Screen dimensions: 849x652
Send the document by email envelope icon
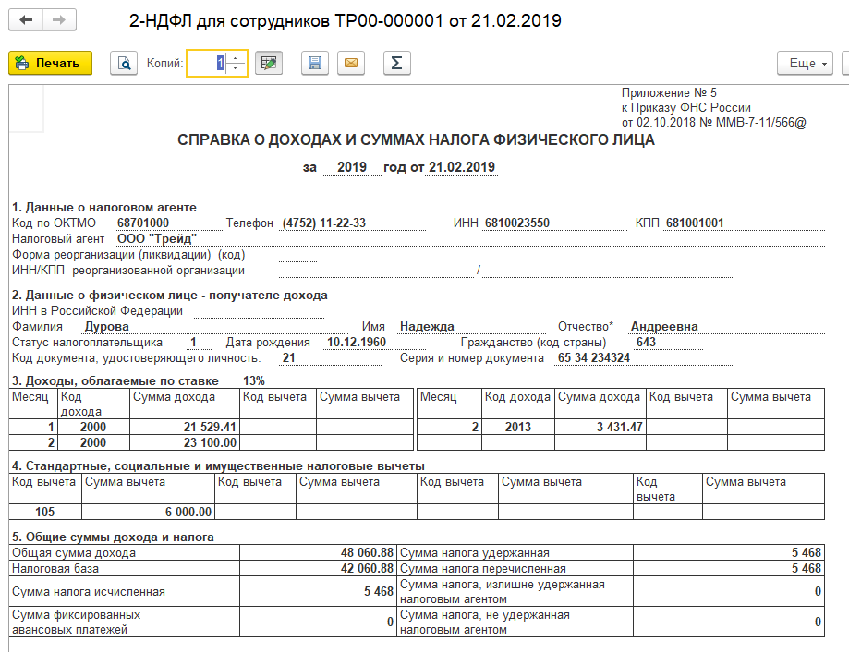tap(351, 64)
